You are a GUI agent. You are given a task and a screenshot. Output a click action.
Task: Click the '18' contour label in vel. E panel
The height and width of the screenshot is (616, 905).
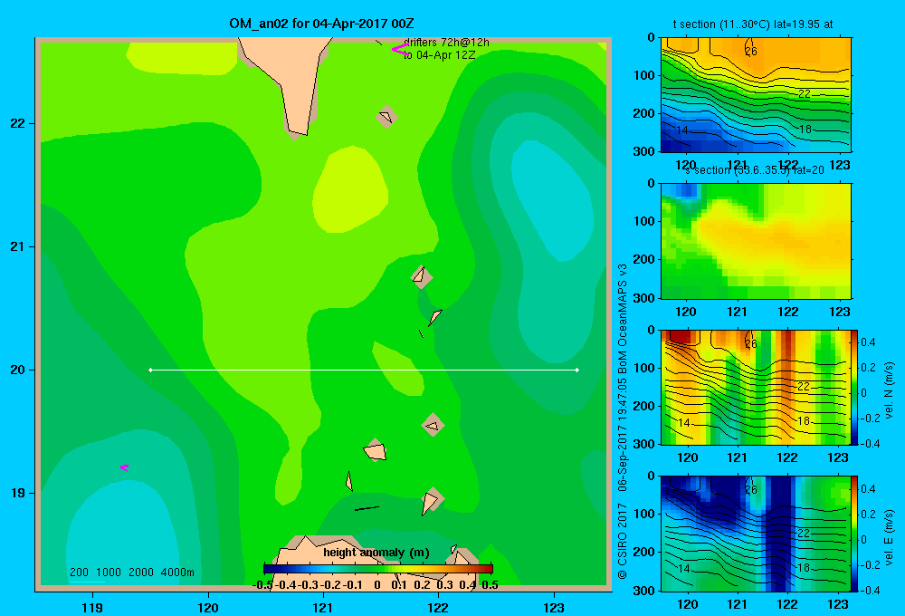pos(804,567)
